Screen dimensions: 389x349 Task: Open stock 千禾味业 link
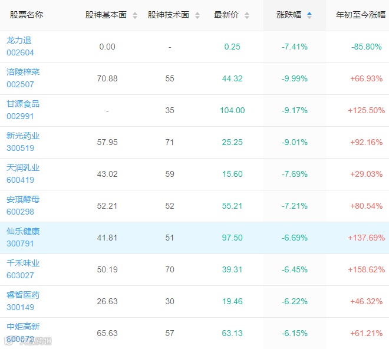23,263
